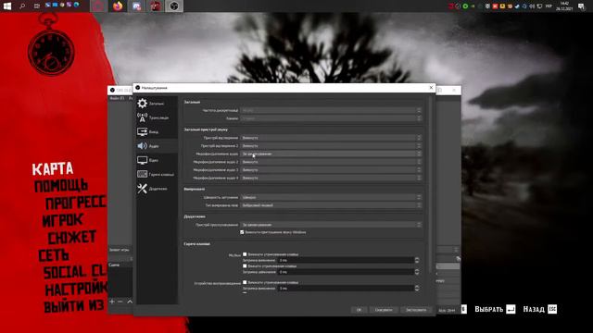Click the settings dialog vertical scrollbar
The width and height of the screenshot is (593, 333).
click(x=430, y=185)
